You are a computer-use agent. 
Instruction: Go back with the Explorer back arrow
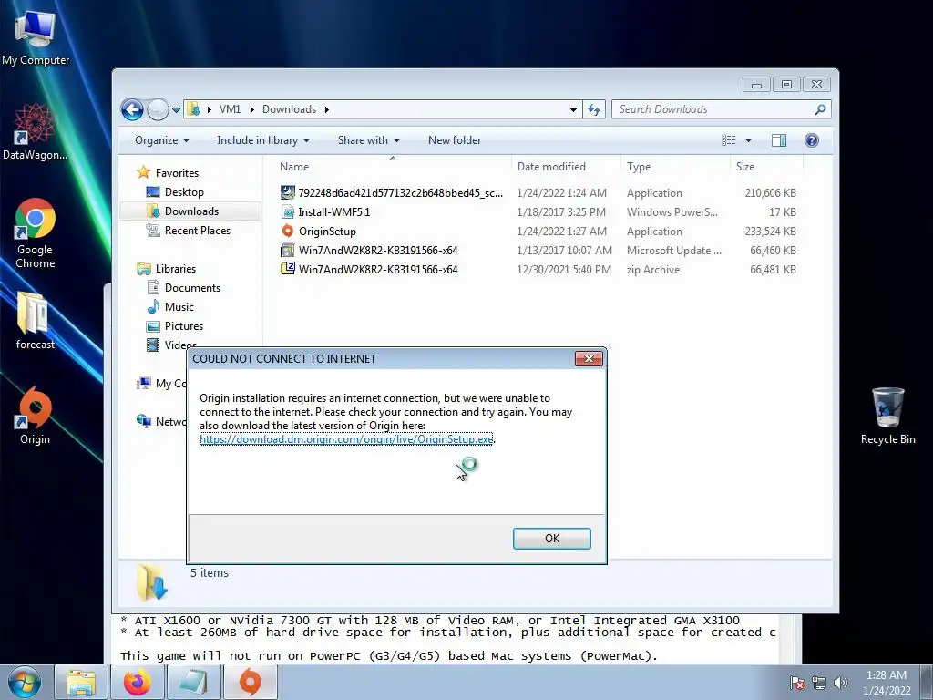click(132, 109)
